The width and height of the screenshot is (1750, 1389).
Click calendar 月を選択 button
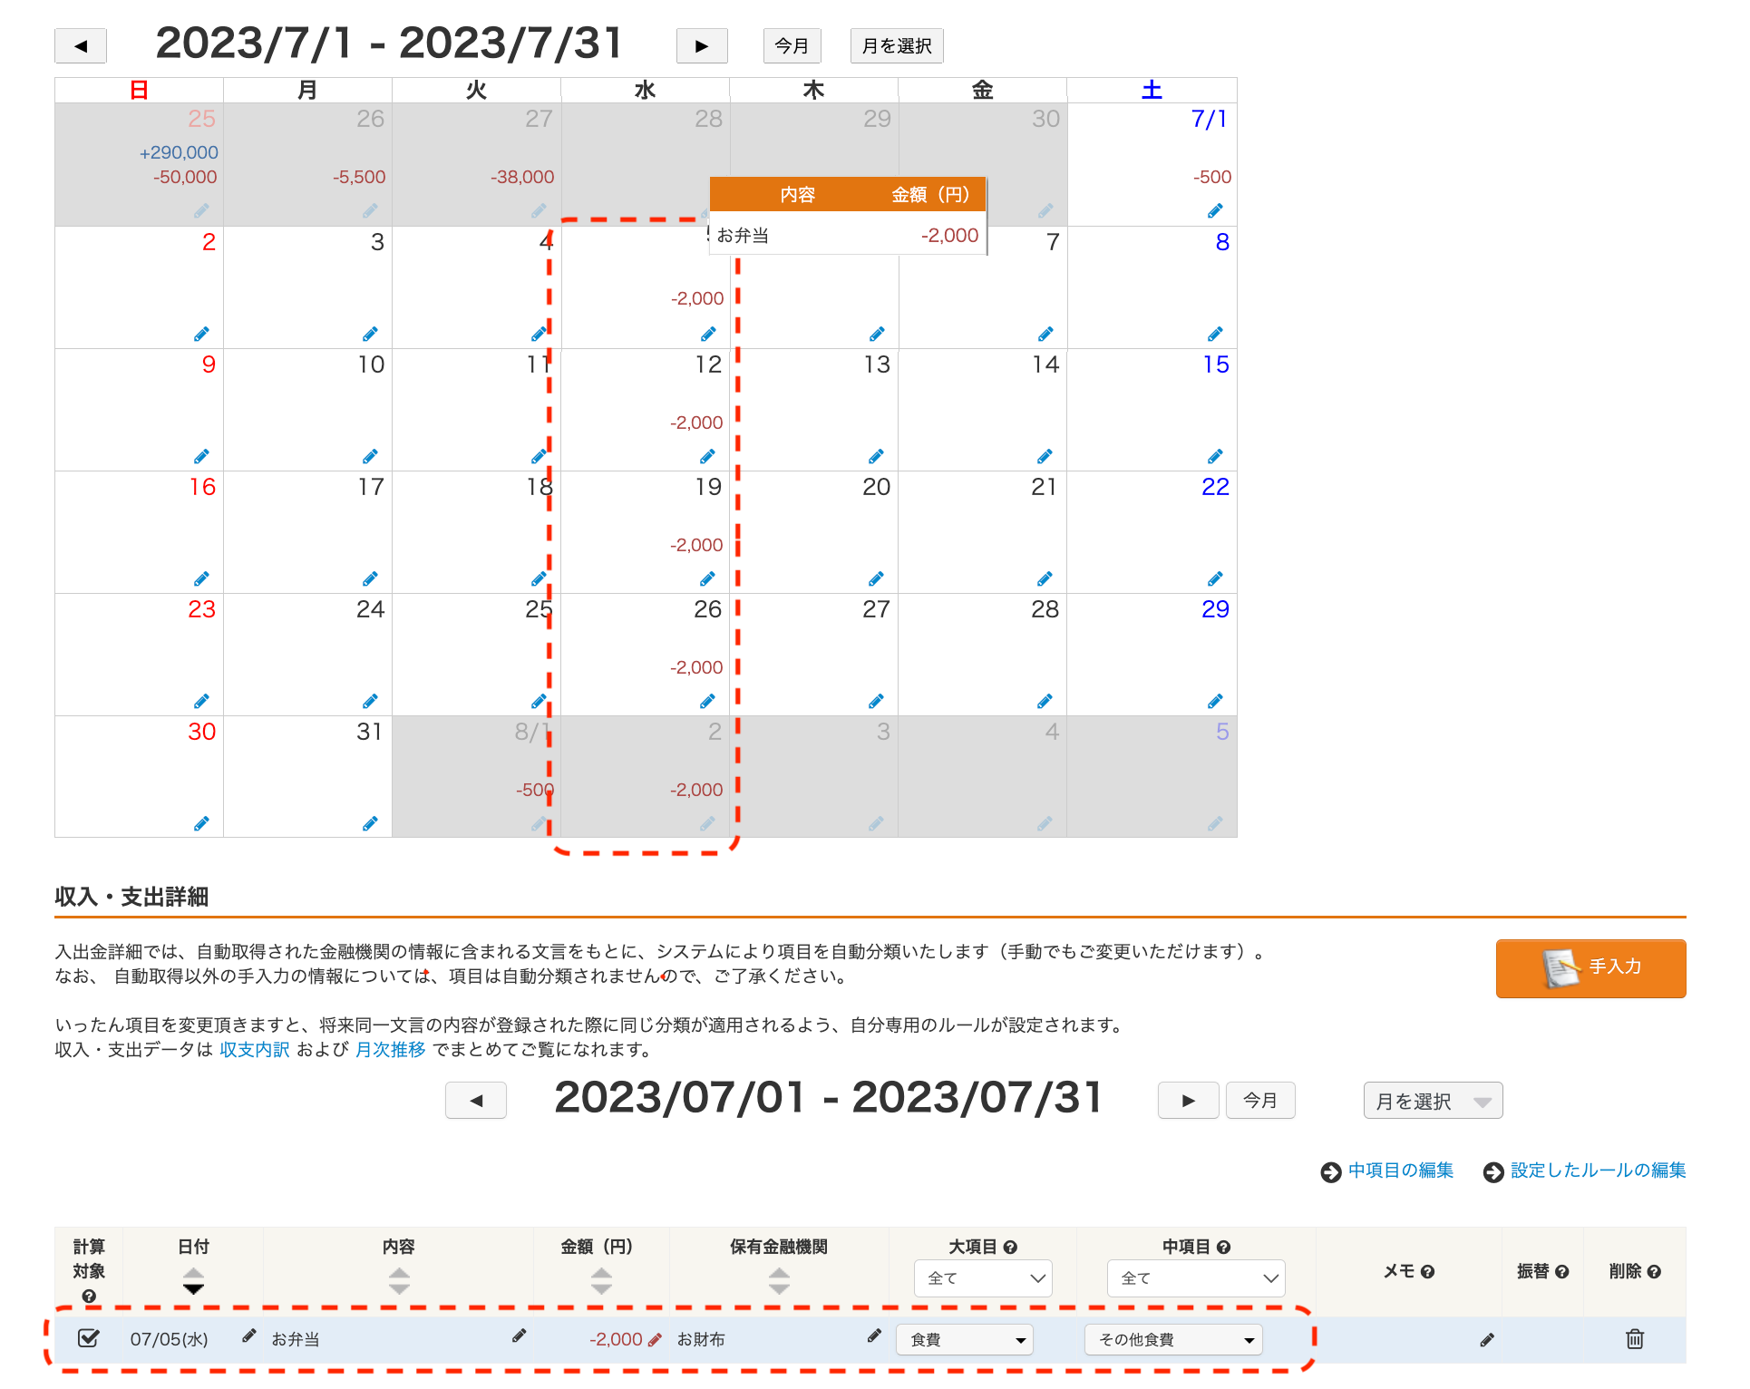[897, 46]
